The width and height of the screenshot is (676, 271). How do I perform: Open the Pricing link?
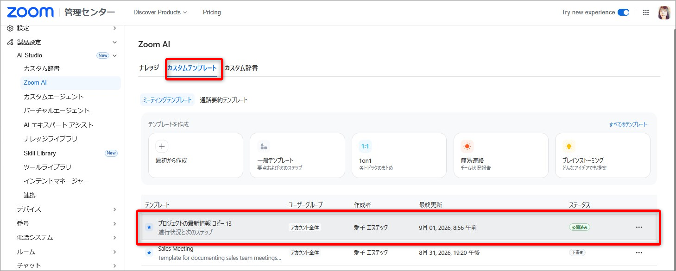coord(212,12)
